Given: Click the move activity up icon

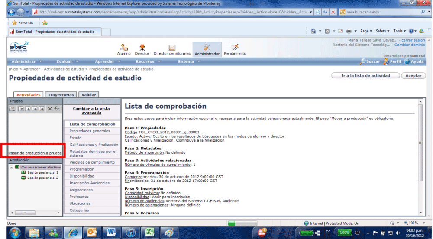Looking at the screenshot, I should point(21,109).
